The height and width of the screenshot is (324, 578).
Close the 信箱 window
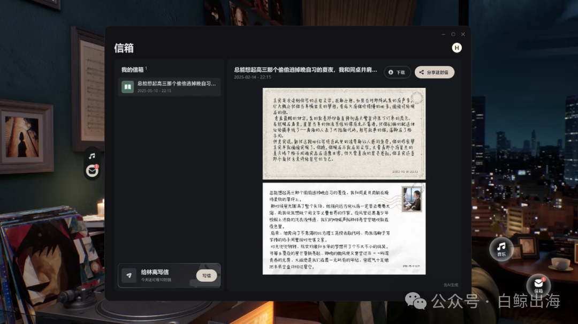(x=463, y=34)
